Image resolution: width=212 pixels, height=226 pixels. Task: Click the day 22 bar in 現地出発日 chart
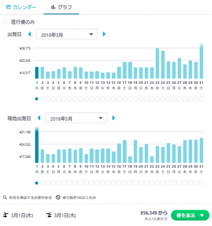[x=152, y=159]
